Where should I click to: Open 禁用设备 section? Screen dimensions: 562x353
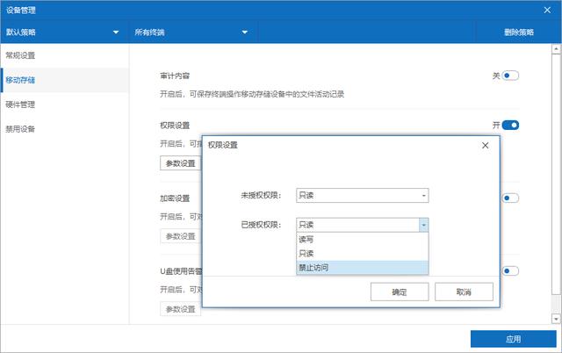[64, 129]
